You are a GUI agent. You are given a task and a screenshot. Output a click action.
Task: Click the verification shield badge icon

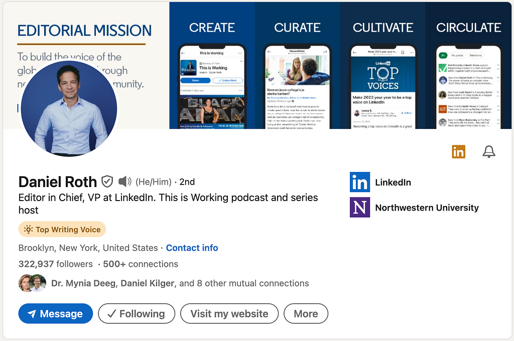pos(107,182)
